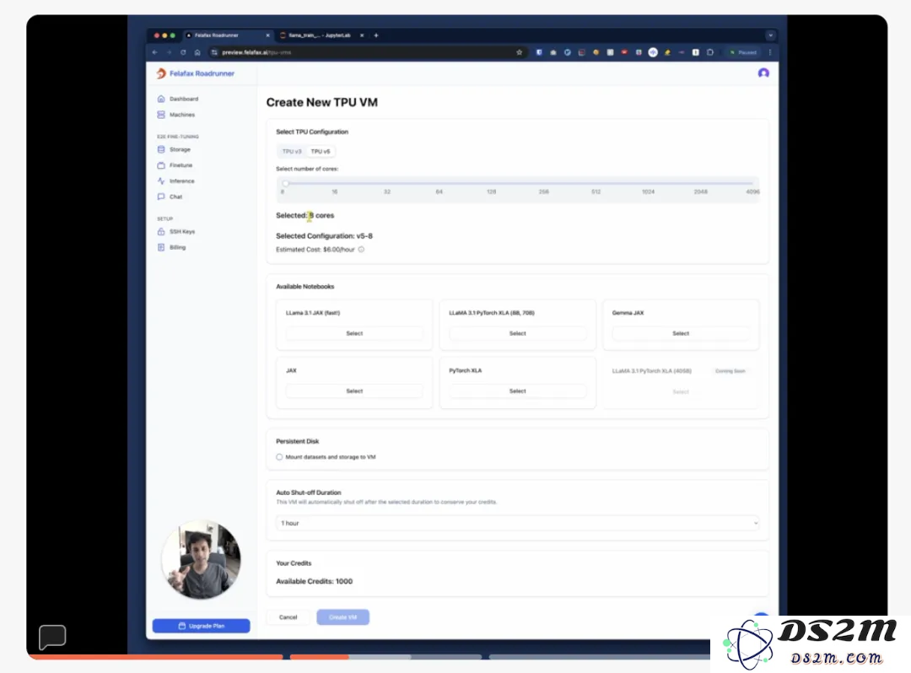Viewport: 911px width, 673px height.
Task: Open the browser three-dot menu
Action: tap(770, 52)
